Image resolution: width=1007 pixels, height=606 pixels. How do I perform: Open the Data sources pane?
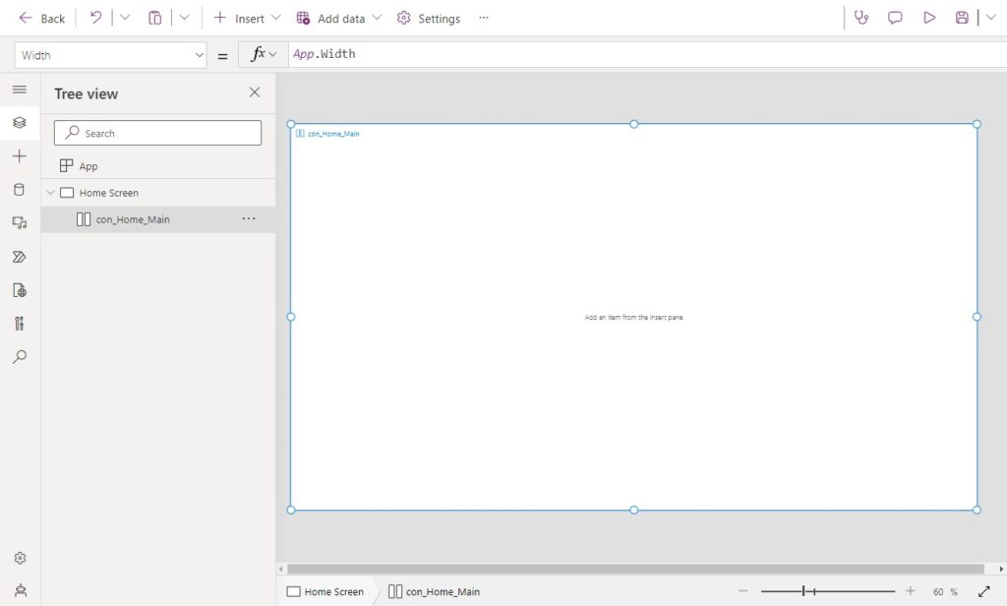(x=18, y=190)
